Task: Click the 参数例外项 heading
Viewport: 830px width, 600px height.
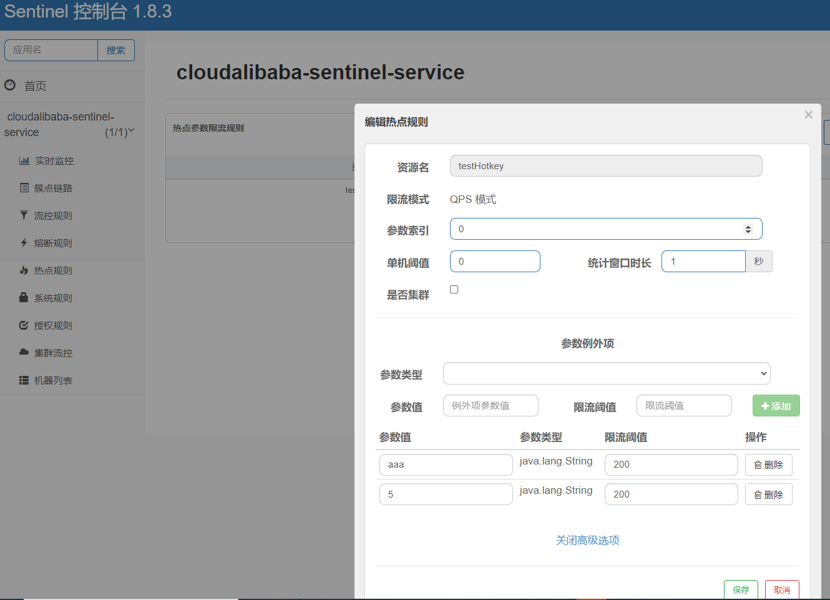Action: [x=587, y=343]
